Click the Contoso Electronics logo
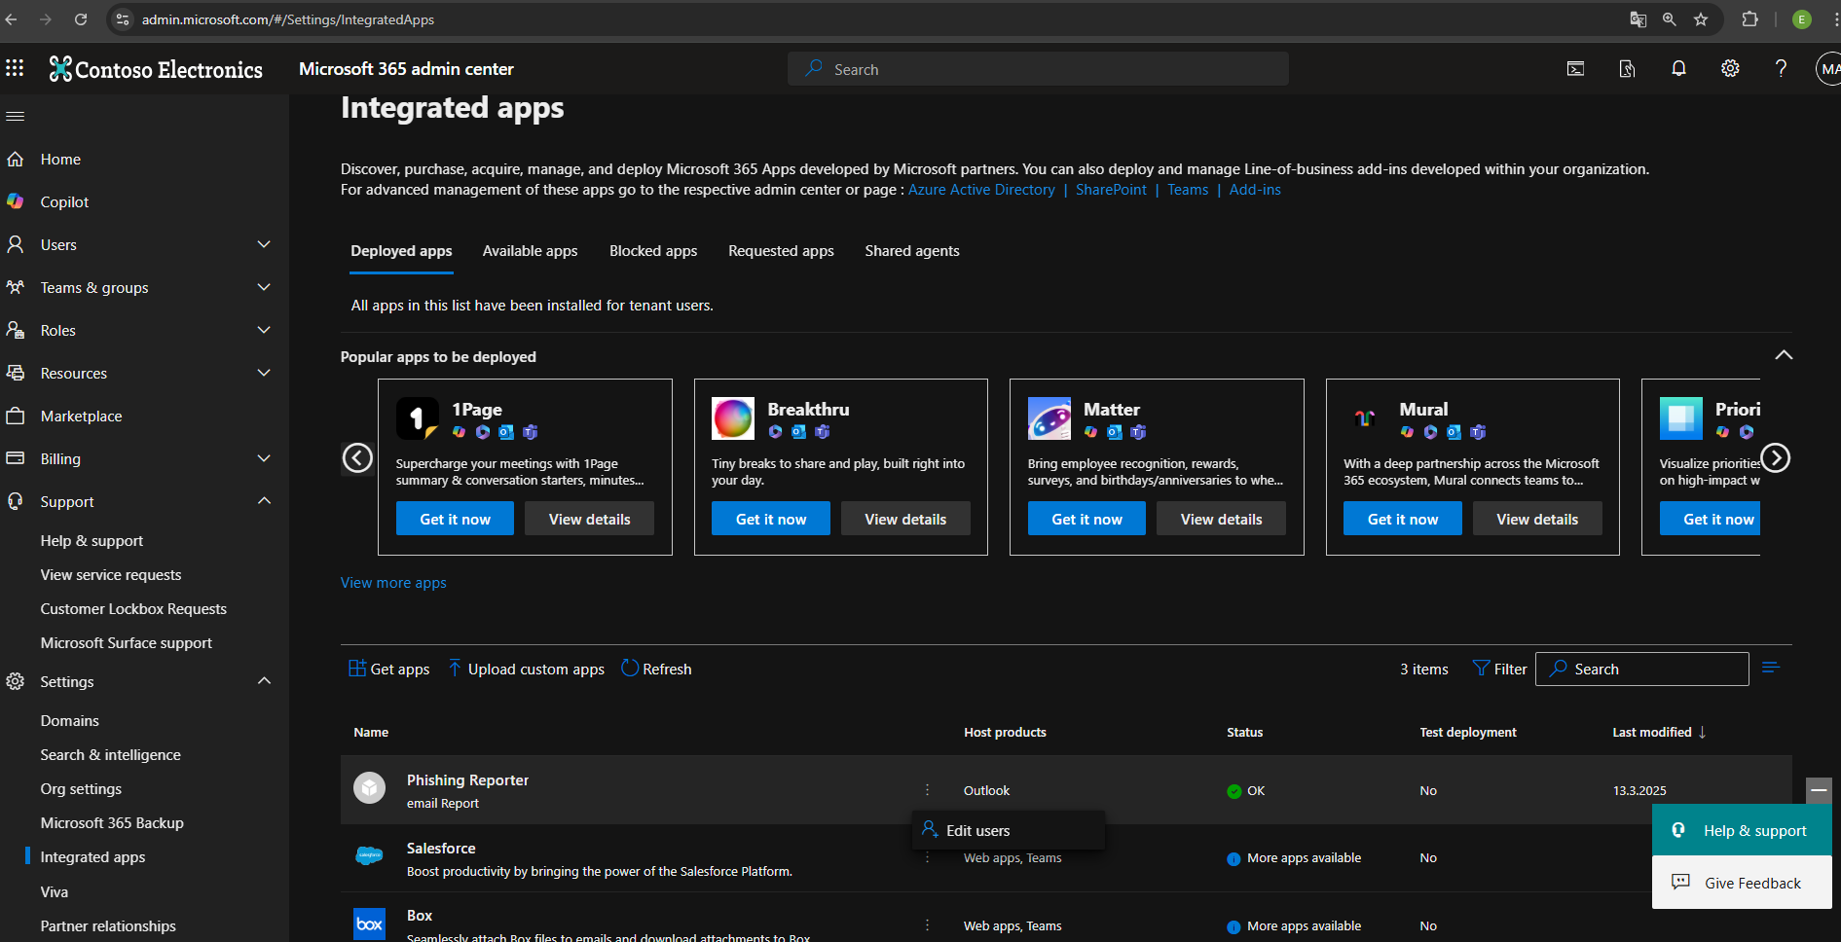Image resolution: width=1841 pixels, height=942 pixels. coord(156,69)
